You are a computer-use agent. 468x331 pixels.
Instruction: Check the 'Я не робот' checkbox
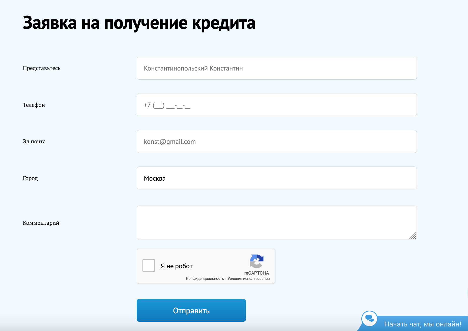click(149, 266)
